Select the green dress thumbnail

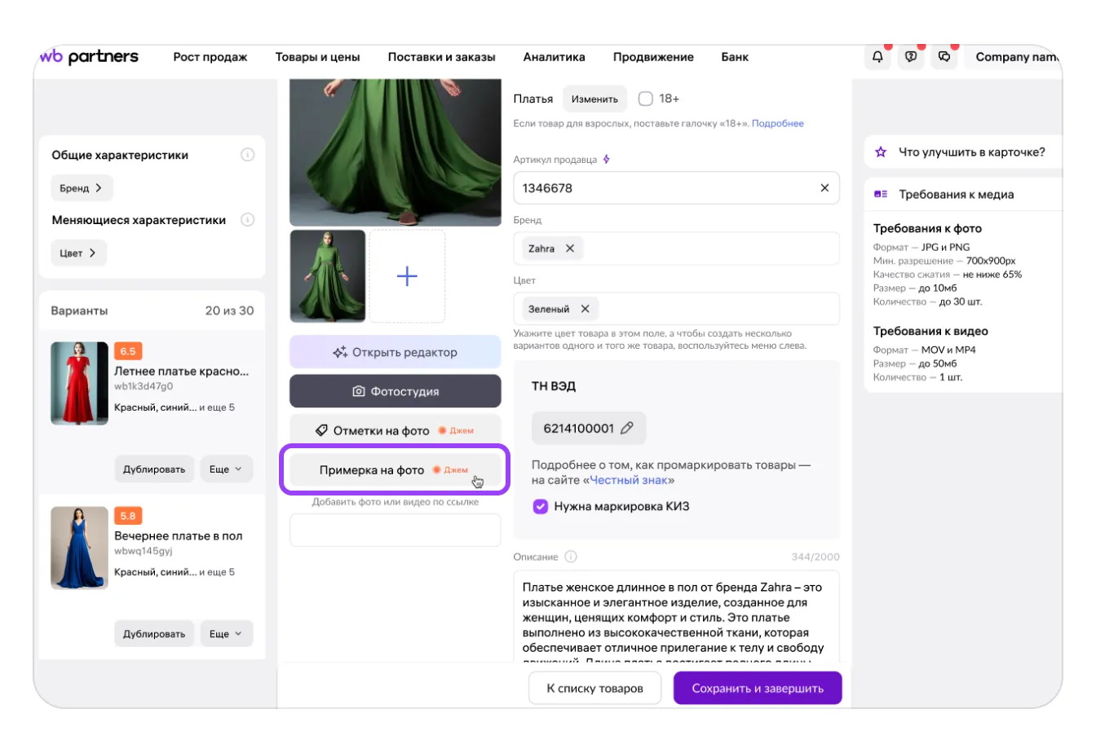328,276
